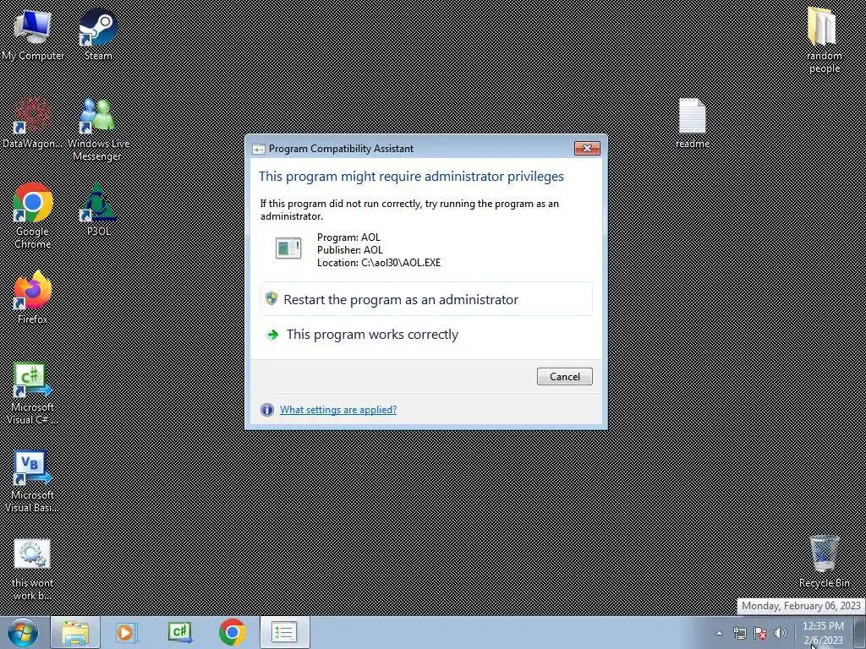The height and width of the screenshot is (649, 866).
Task: Click the Show desktop strip on the taskbar
Action: [x=860, y=632]
